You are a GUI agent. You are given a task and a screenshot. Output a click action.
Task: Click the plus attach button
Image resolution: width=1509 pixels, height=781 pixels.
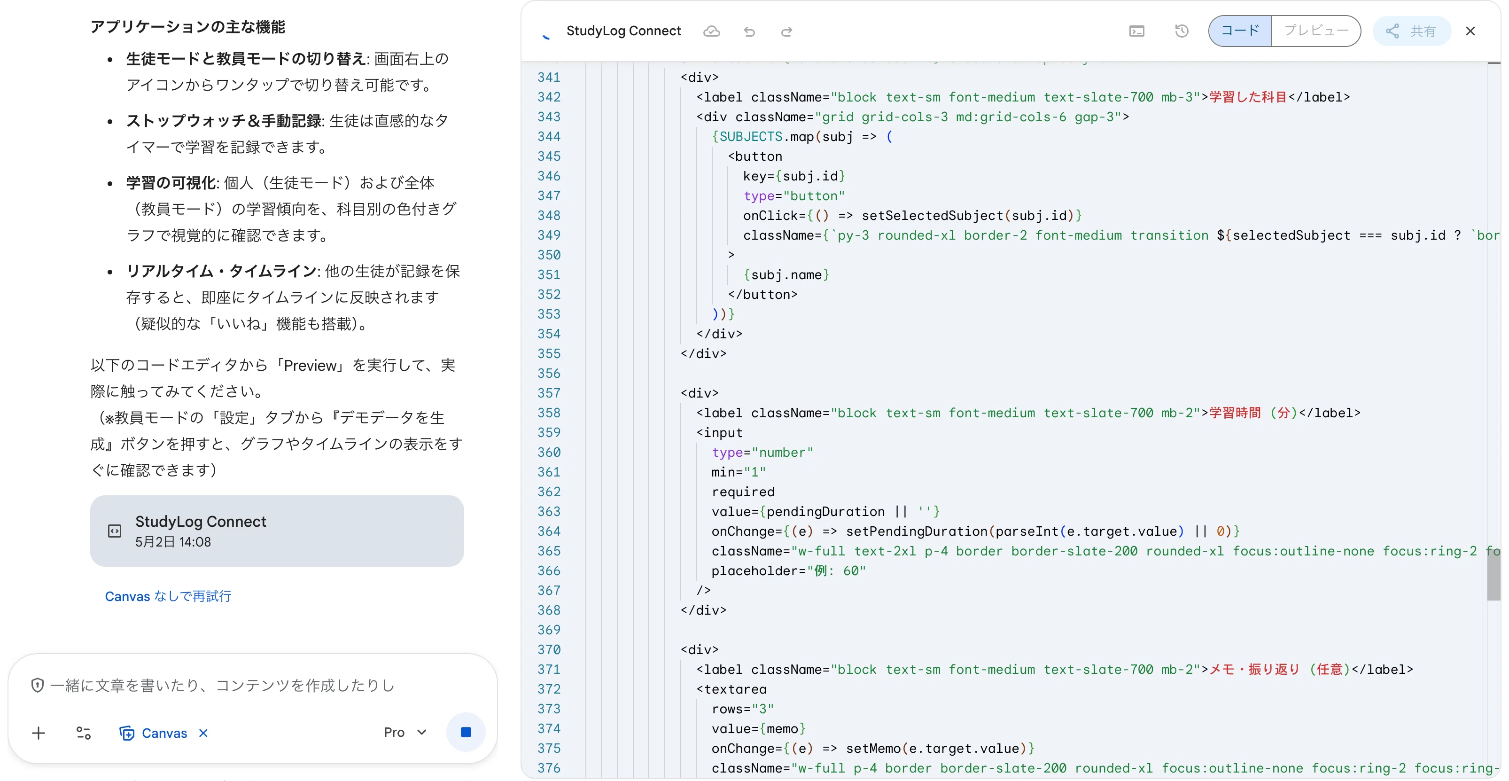point(39,733)
